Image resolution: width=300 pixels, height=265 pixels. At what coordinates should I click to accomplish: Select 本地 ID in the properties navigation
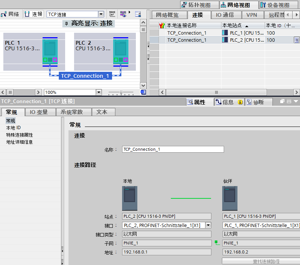[13, 128]
